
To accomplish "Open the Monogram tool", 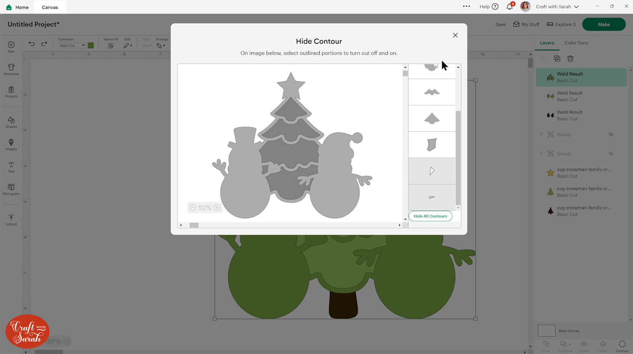I will point(11,189).
